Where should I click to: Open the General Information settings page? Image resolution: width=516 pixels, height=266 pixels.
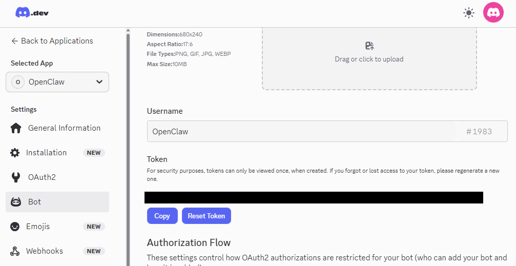click(x=64, y=128)
